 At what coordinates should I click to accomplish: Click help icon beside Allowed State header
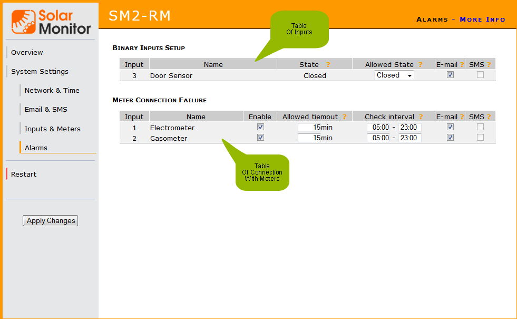[x=421, y=64]
